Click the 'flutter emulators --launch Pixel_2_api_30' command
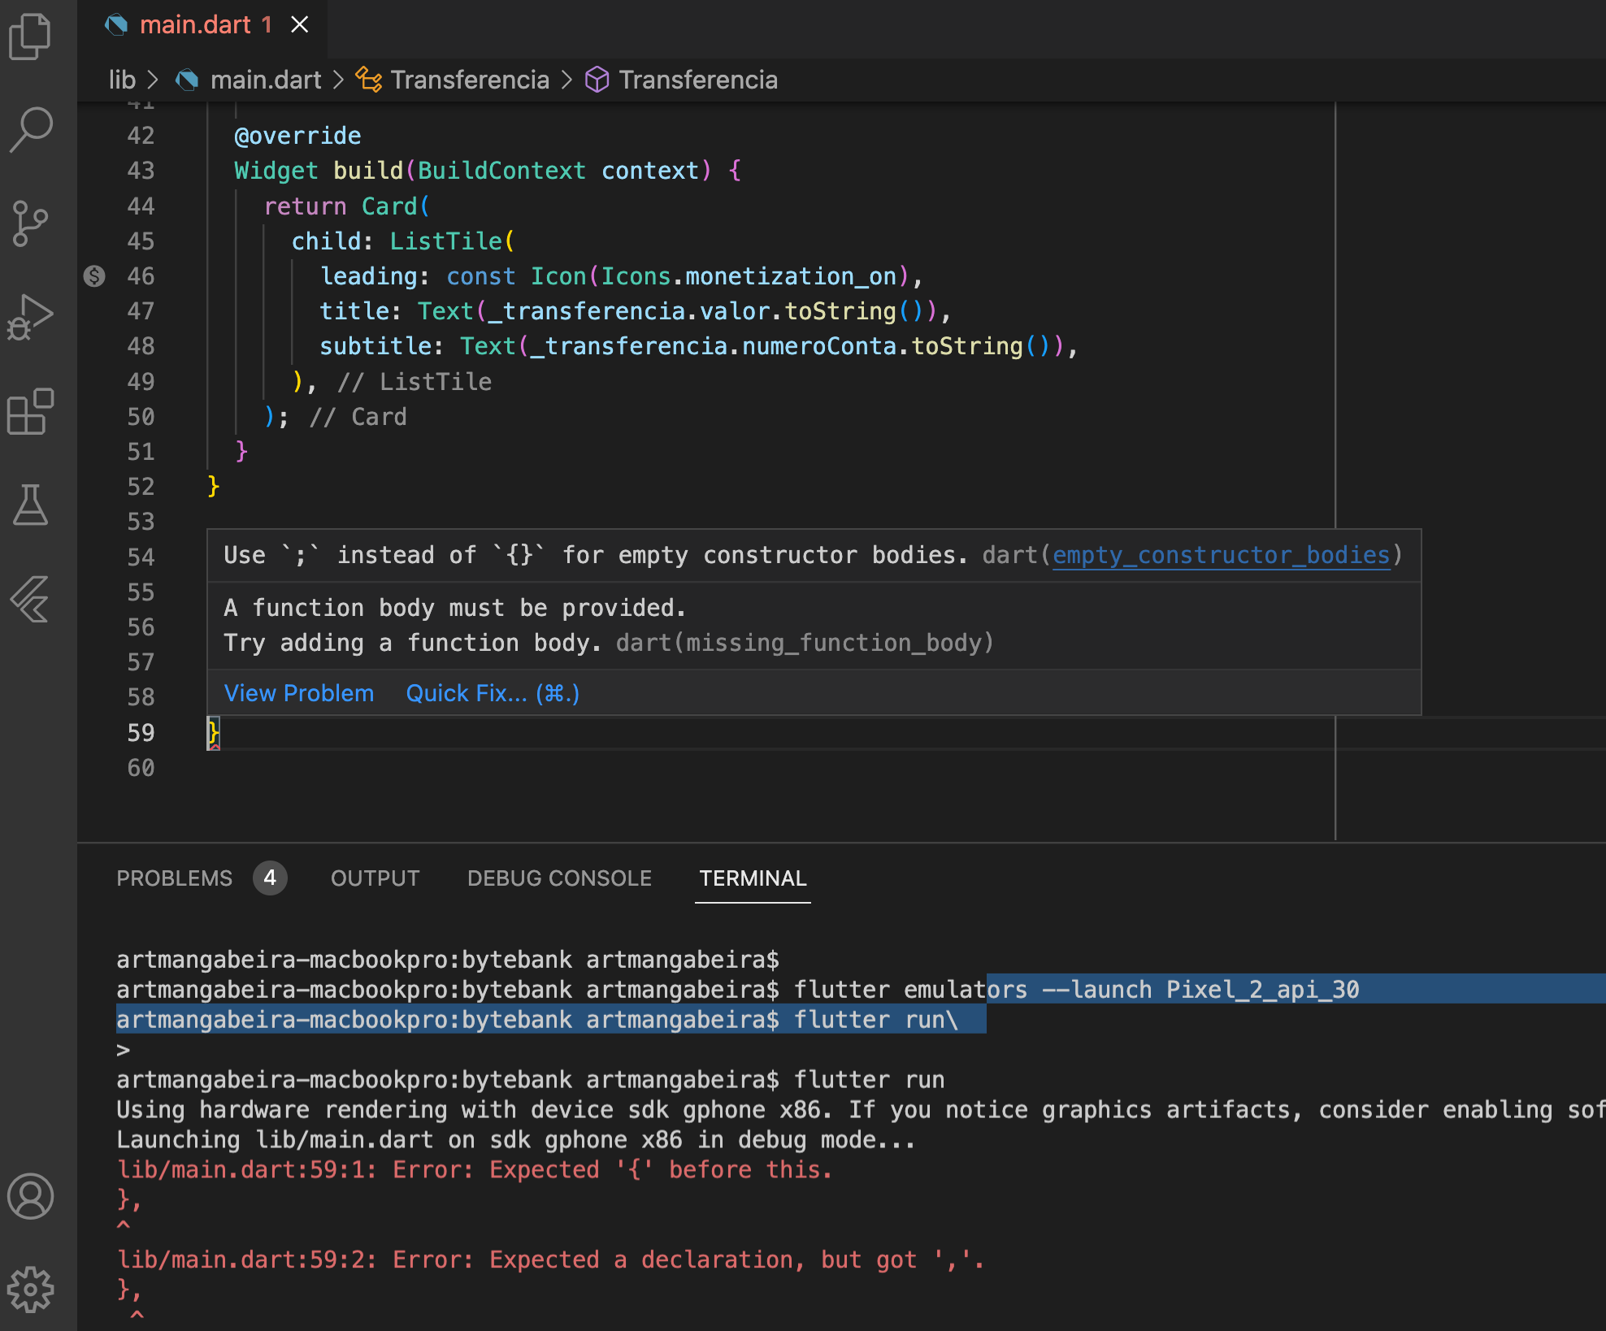This screenshot has height=1331, width=1606. 1076,989
